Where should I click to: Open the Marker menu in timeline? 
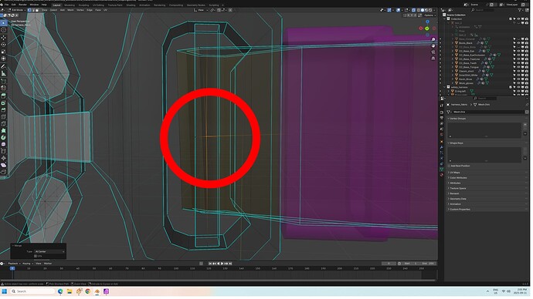coord(48,264)
